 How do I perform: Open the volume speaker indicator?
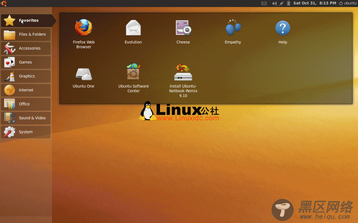pos(274,3)
